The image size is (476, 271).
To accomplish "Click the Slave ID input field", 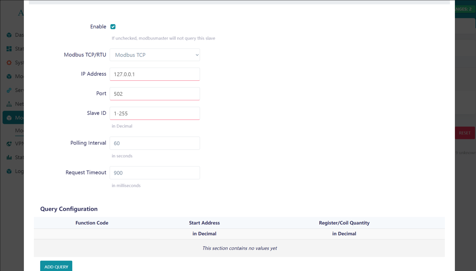I will (x=155, y=113).
